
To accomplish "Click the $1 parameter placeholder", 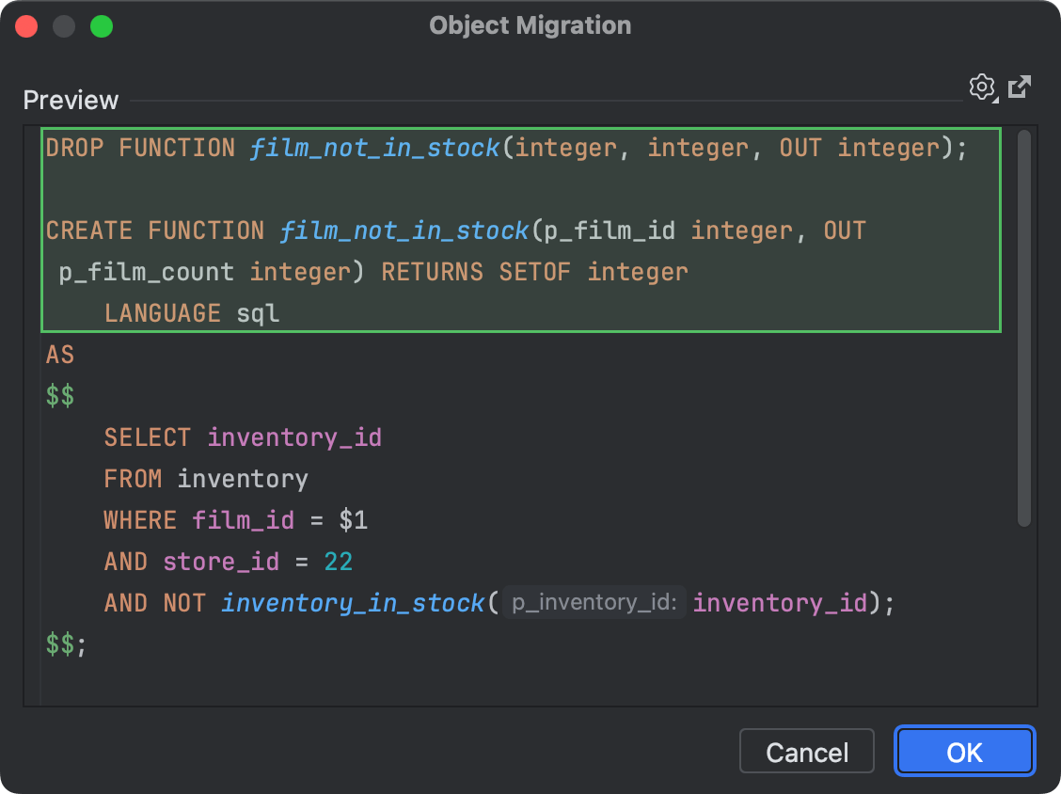I will click(353, 520).
